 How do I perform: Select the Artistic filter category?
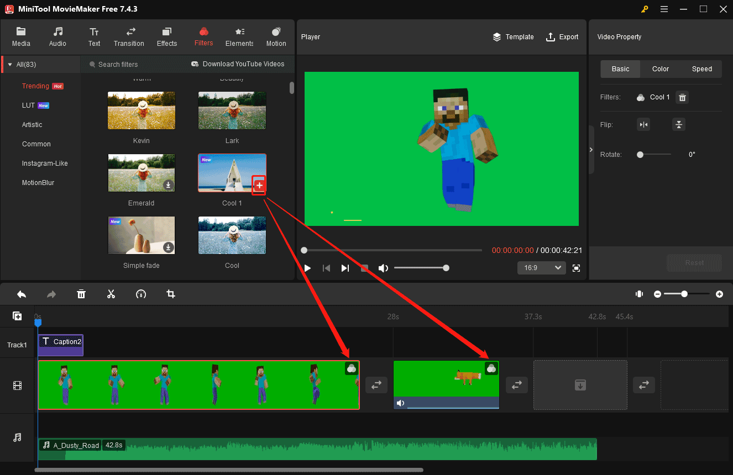[32, 125]
